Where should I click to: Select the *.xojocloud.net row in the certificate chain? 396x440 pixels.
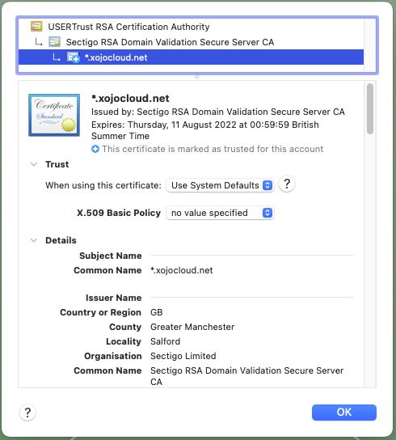(x=191, y=57)
